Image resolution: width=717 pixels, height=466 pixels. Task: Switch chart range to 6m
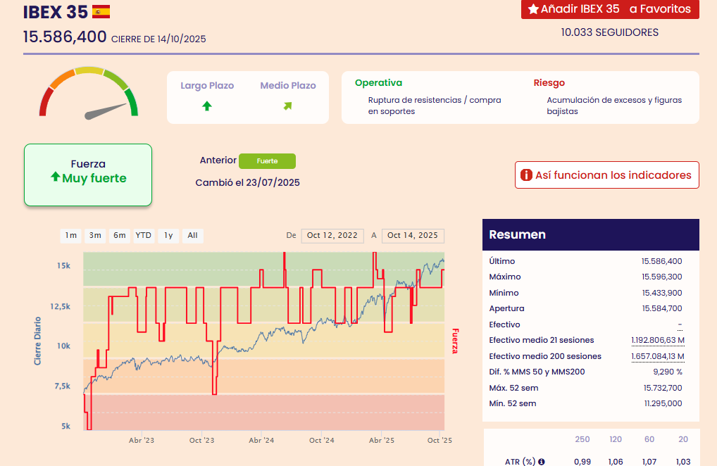coord(119,236)
